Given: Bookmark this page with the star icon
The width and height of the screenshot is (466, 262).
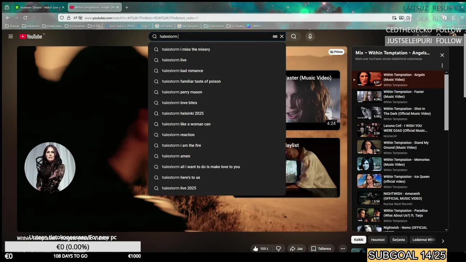Looking at the screenshot, I should coord(408,17).
